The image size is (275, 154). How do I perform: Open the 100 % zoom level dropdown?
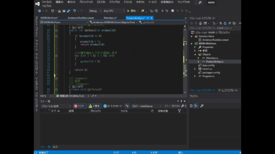(46, 96)
